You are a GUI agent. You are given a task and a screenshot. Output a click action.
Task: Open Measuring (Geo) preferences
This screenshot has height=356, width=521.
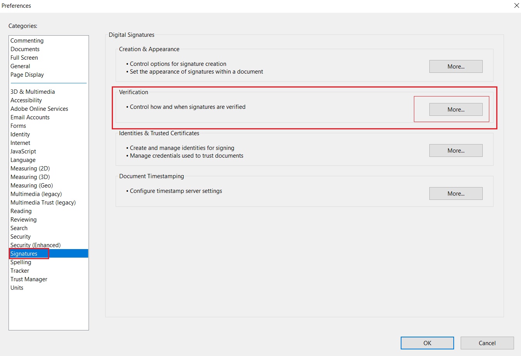click(32, 186)
